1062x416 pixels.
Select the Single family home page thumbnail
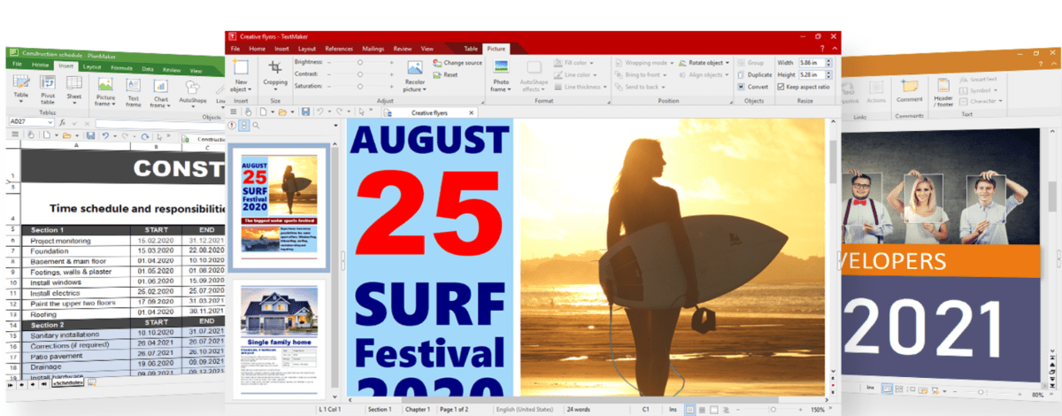coord(280,336)
